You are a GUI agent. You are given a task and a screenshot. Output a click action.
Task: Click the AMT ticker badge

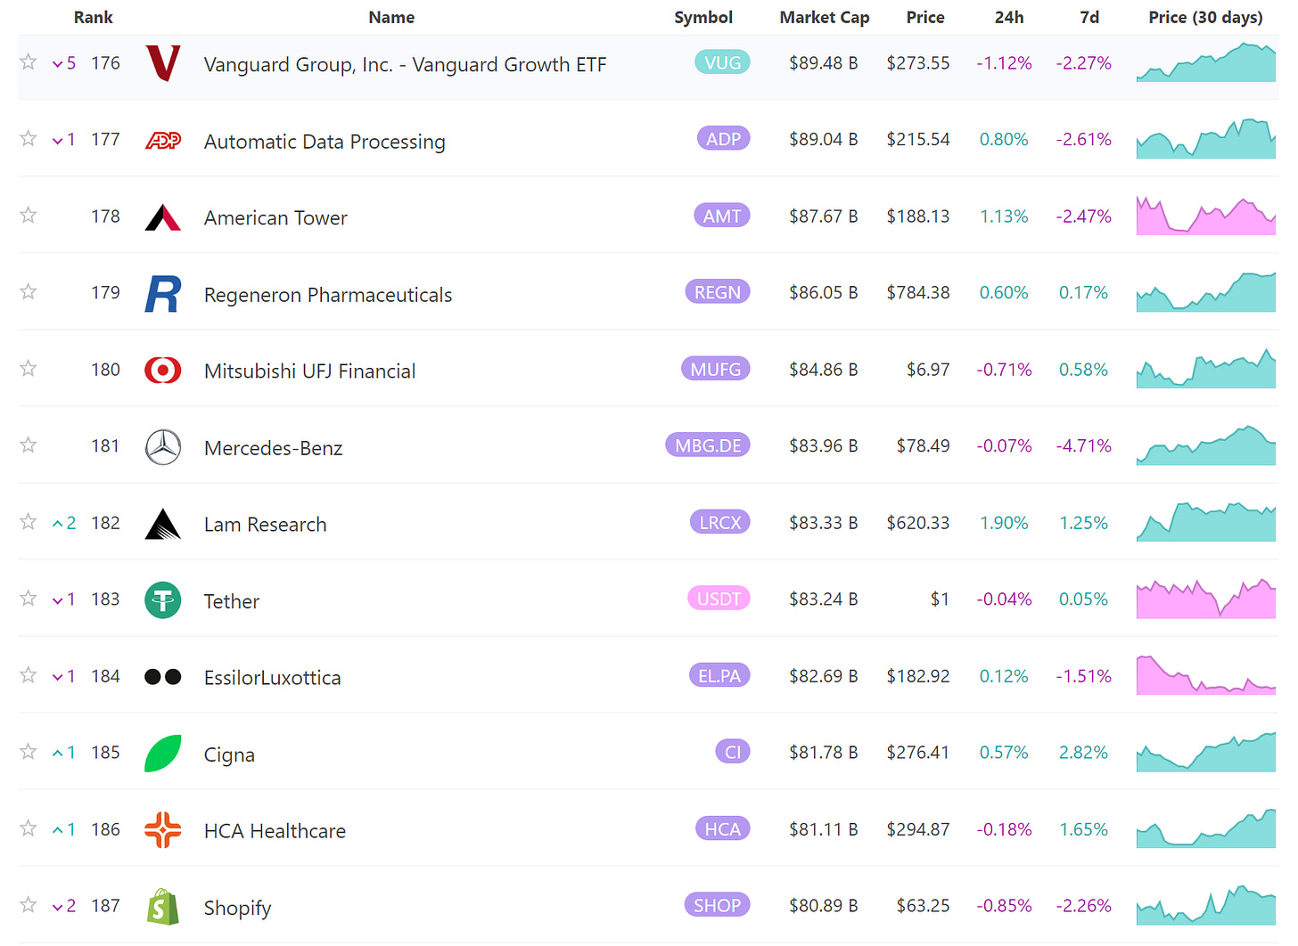721,216
